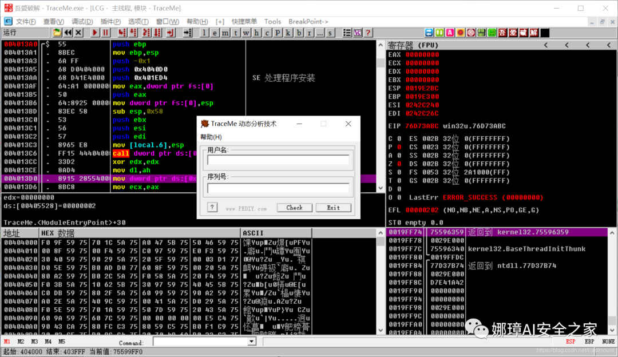Click the pink 'A' plugin icon
This screenshot has width=618, height=357.
[x=450, y=33]
